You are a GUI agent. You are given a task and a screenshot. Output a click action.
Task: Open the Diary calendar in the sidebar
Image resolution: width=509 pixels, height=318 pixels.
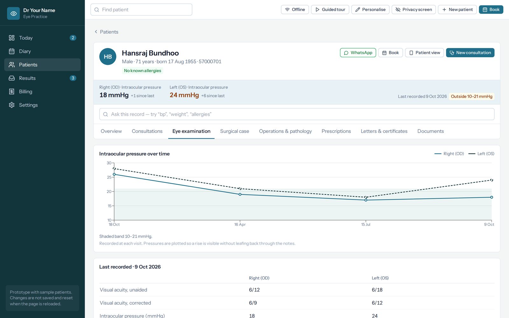click(42, 51)
